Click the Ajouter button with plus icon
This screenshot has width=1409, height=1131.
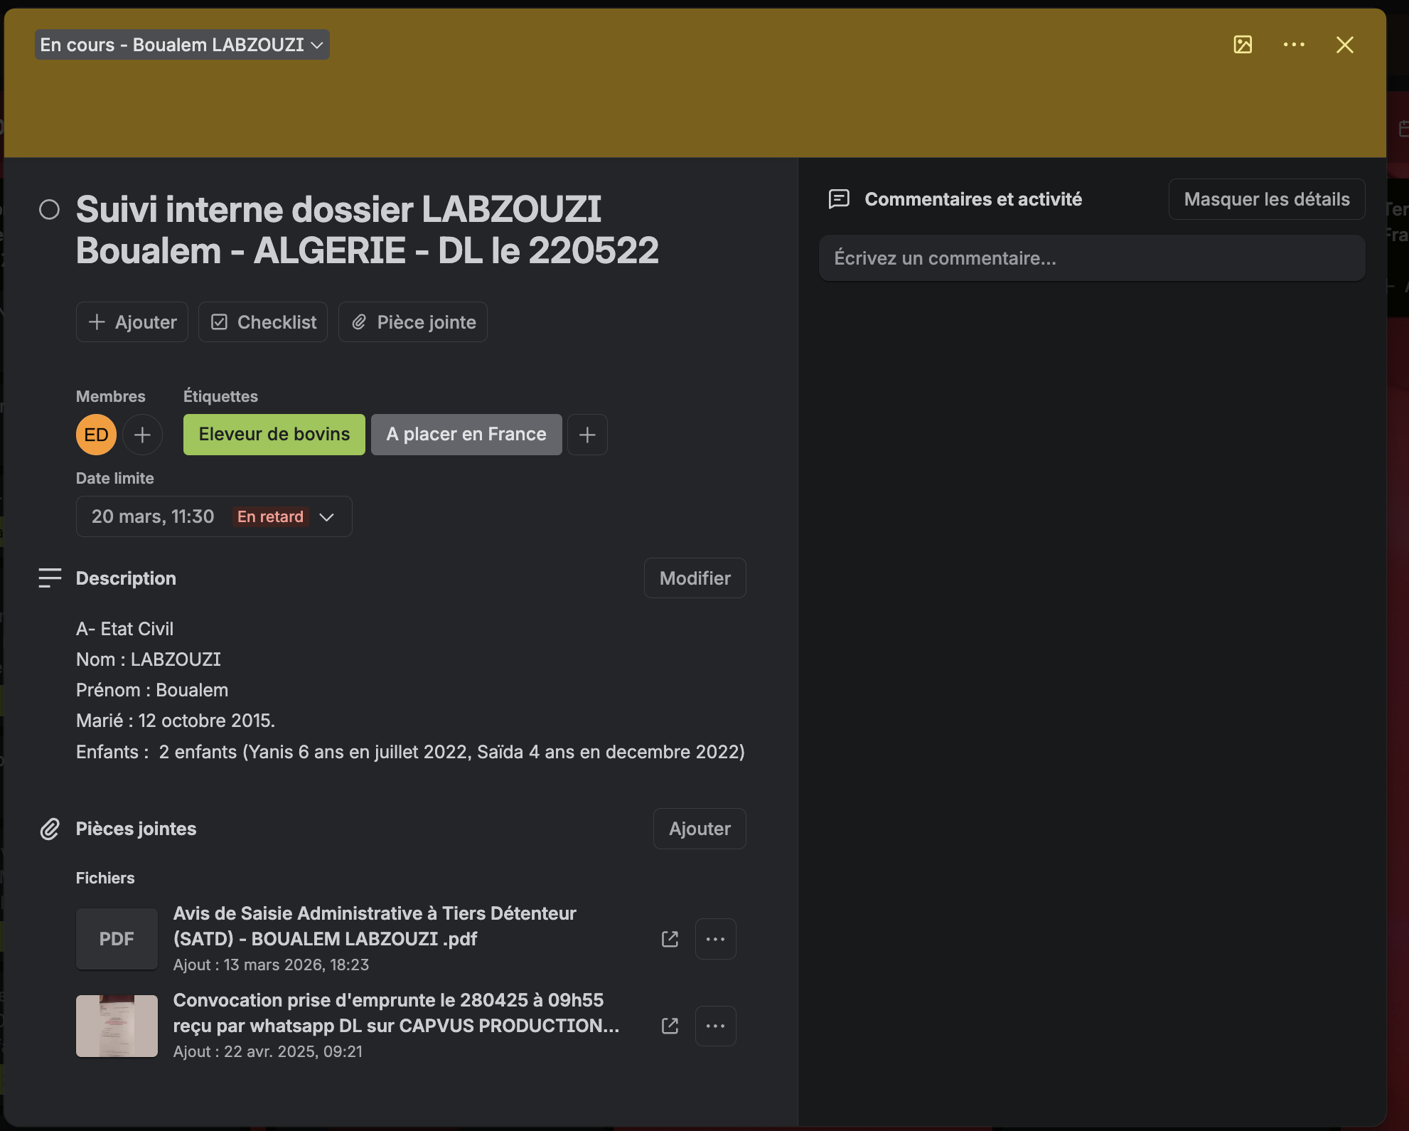point(132,322)
